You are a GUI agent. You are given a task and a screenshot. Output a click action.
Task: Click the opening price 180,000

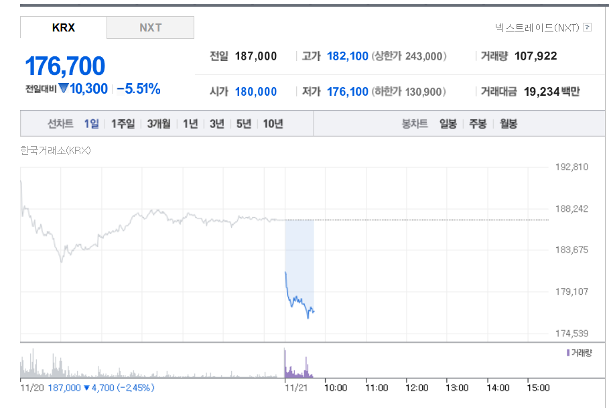click(256, 92)
